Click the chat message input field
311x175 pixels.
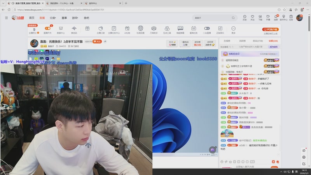pos(249,167)
